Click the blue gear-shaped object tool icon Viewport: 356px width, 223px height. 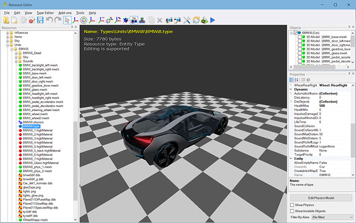126,20
